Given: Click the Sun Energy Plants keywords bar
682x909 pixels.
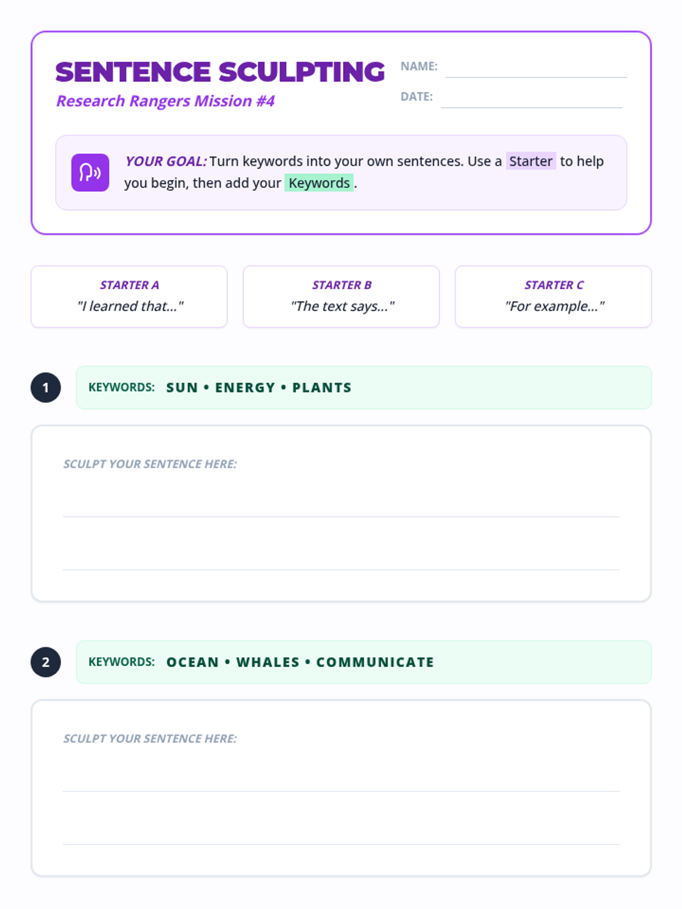Looking at the screenshot, I should pos(364,387).
